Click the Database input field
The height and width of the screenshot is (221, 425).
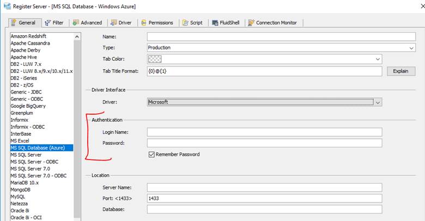tap(265, 209)
